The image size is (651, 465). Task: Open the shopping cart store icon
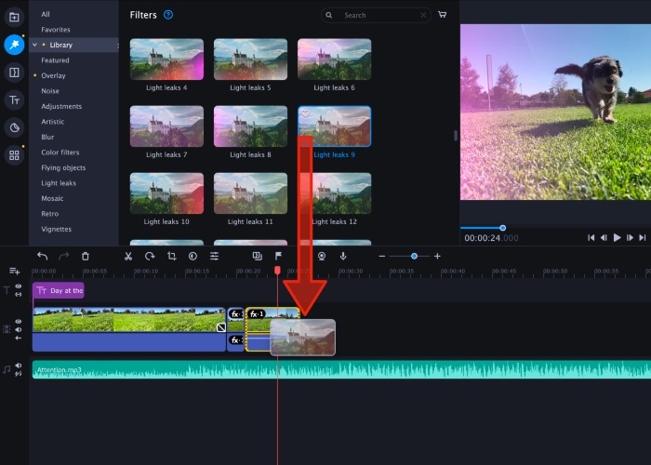[x=442, y=15]
